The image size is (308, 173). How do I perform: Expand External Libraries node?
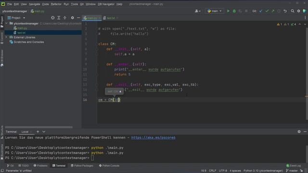pos(6,37)
